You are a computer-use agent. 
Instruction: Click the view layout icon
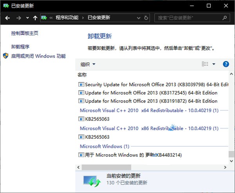pyautogui.click(x=205, y=64)
